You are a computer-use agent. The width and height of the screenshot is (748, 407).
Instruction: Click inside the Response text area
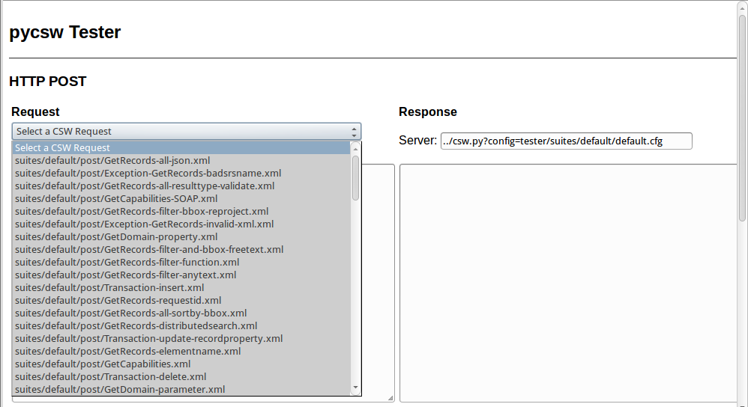click(x=569, y=284)
